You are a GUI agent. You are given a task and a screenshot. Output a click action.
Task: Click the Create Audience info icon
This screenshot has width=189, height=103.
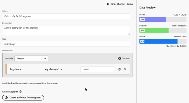[x=20, y=92]
